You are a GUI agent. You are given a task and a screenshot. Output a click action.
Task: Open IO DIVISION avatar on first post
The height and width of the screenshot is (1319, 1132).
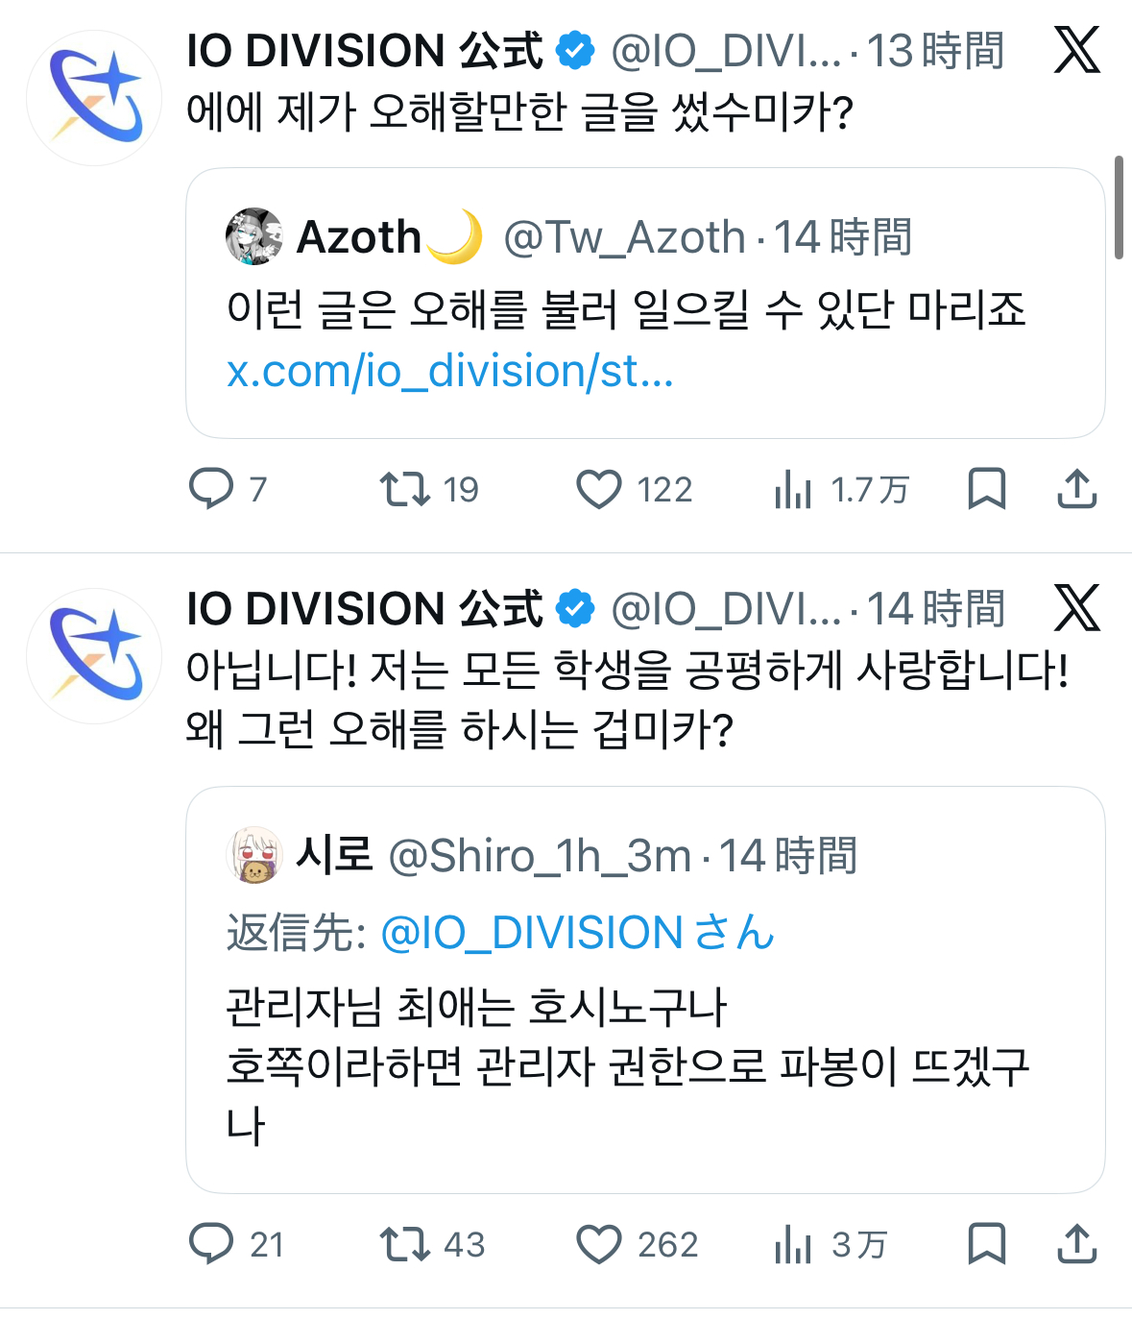(94, 98)
